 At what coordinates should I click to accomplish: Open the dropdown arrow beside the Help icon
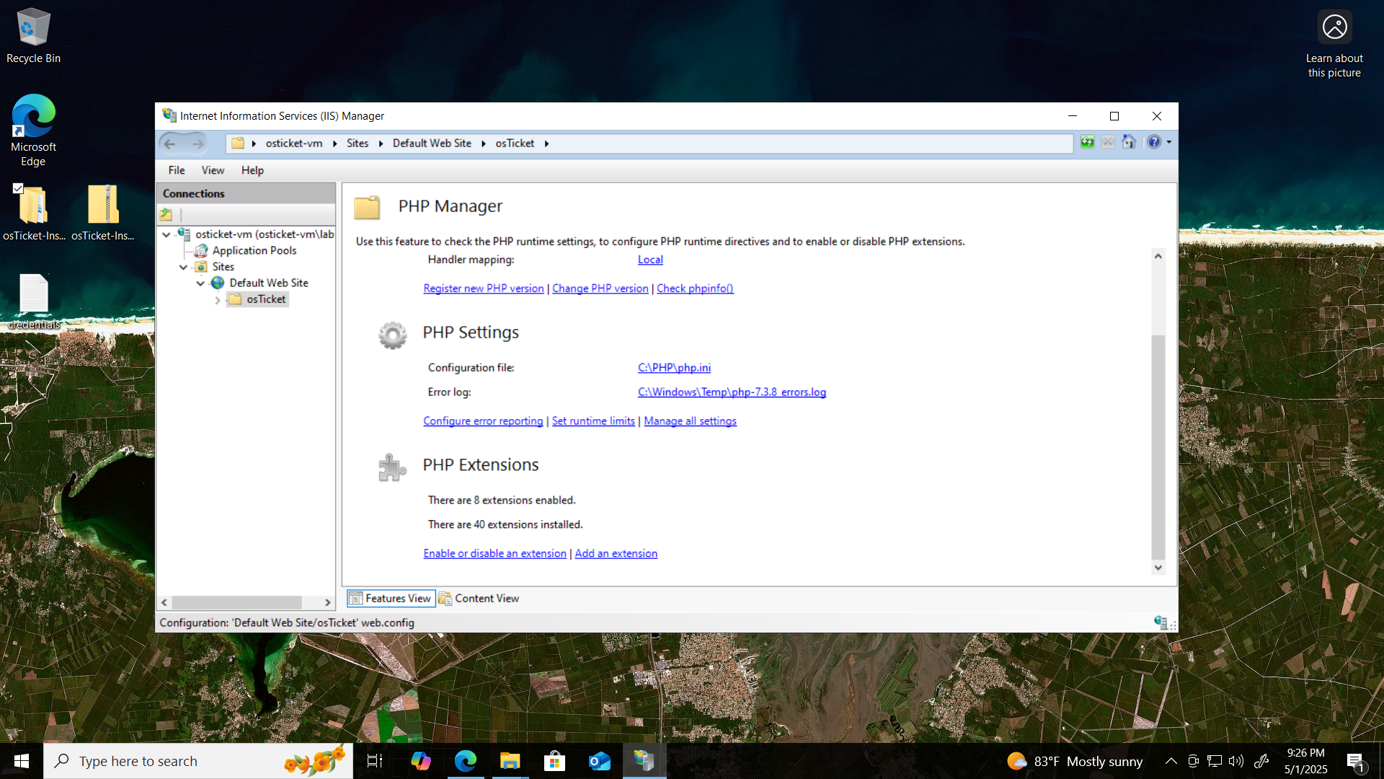pos(1169,142)
